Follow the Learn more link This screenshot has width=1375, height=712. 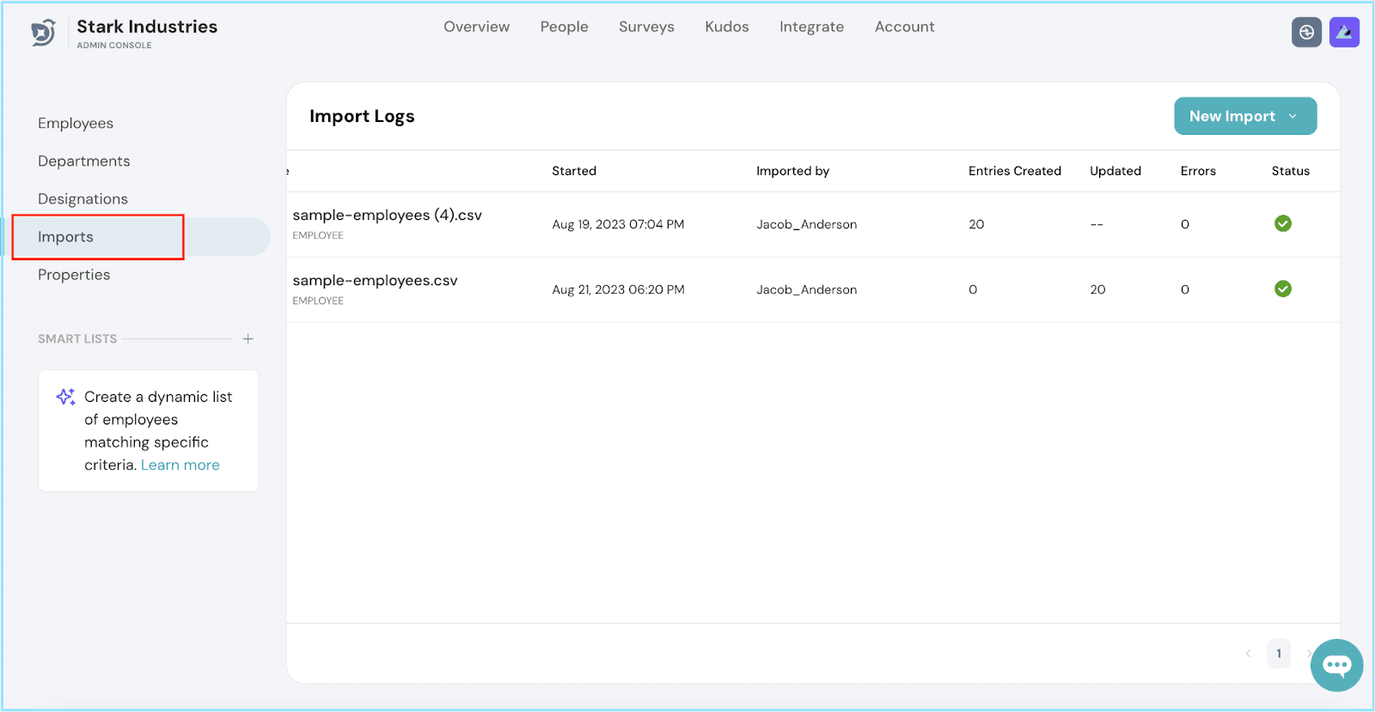[180, 465]
